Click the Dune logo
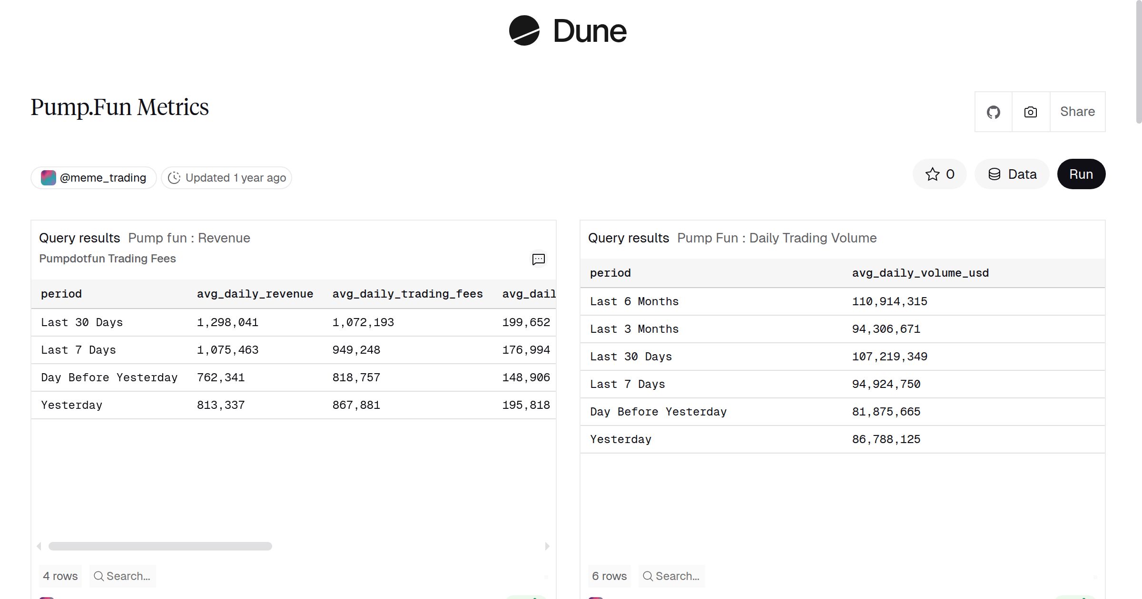The height and width of the screenshot is (599, 1142). [566, 31]
